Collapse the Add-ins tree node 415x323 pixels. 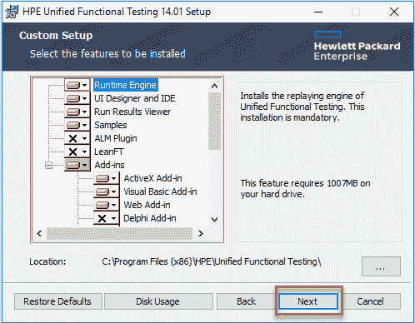(48, 166)
